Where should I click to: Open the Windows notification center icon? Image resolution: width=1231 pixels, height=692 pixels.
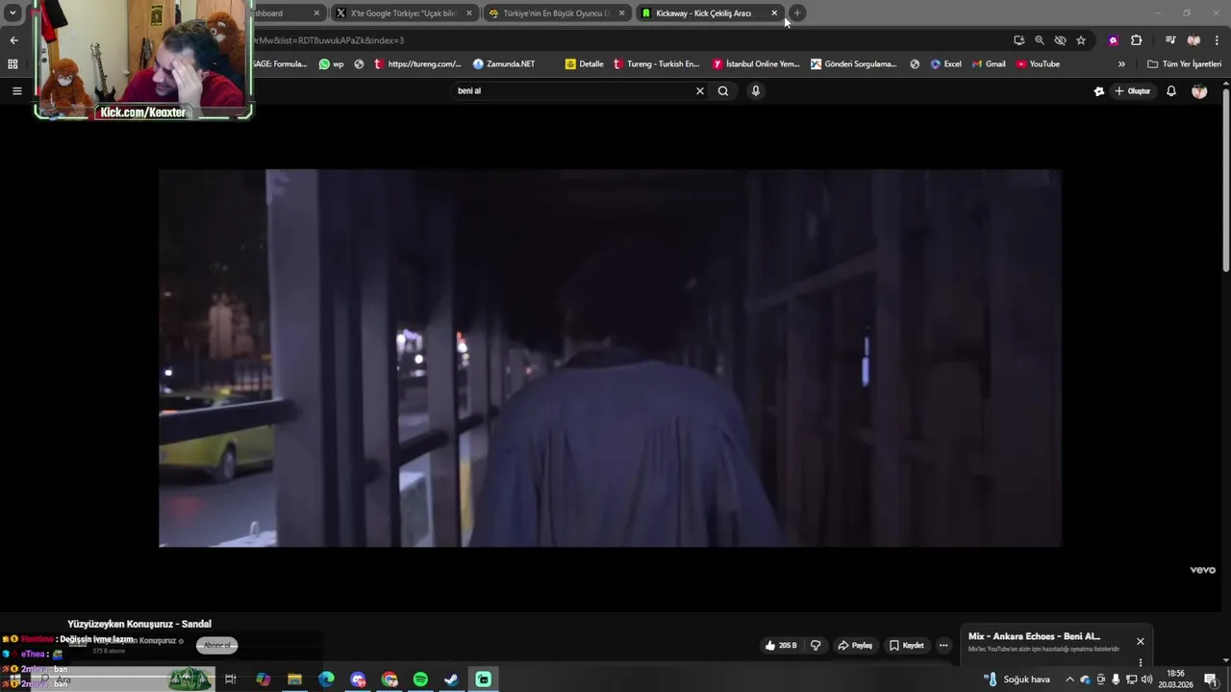coord(1211,680)
